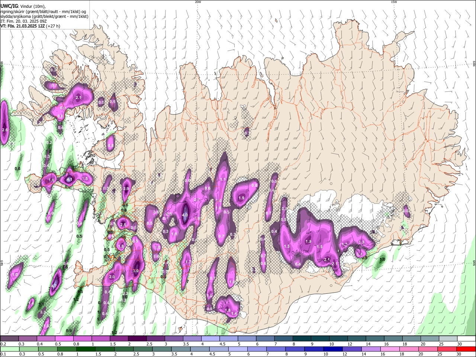The image size is (476, 357).
Task: Click the '4.0' precipitation value on the map
Action: click(185, 215)
